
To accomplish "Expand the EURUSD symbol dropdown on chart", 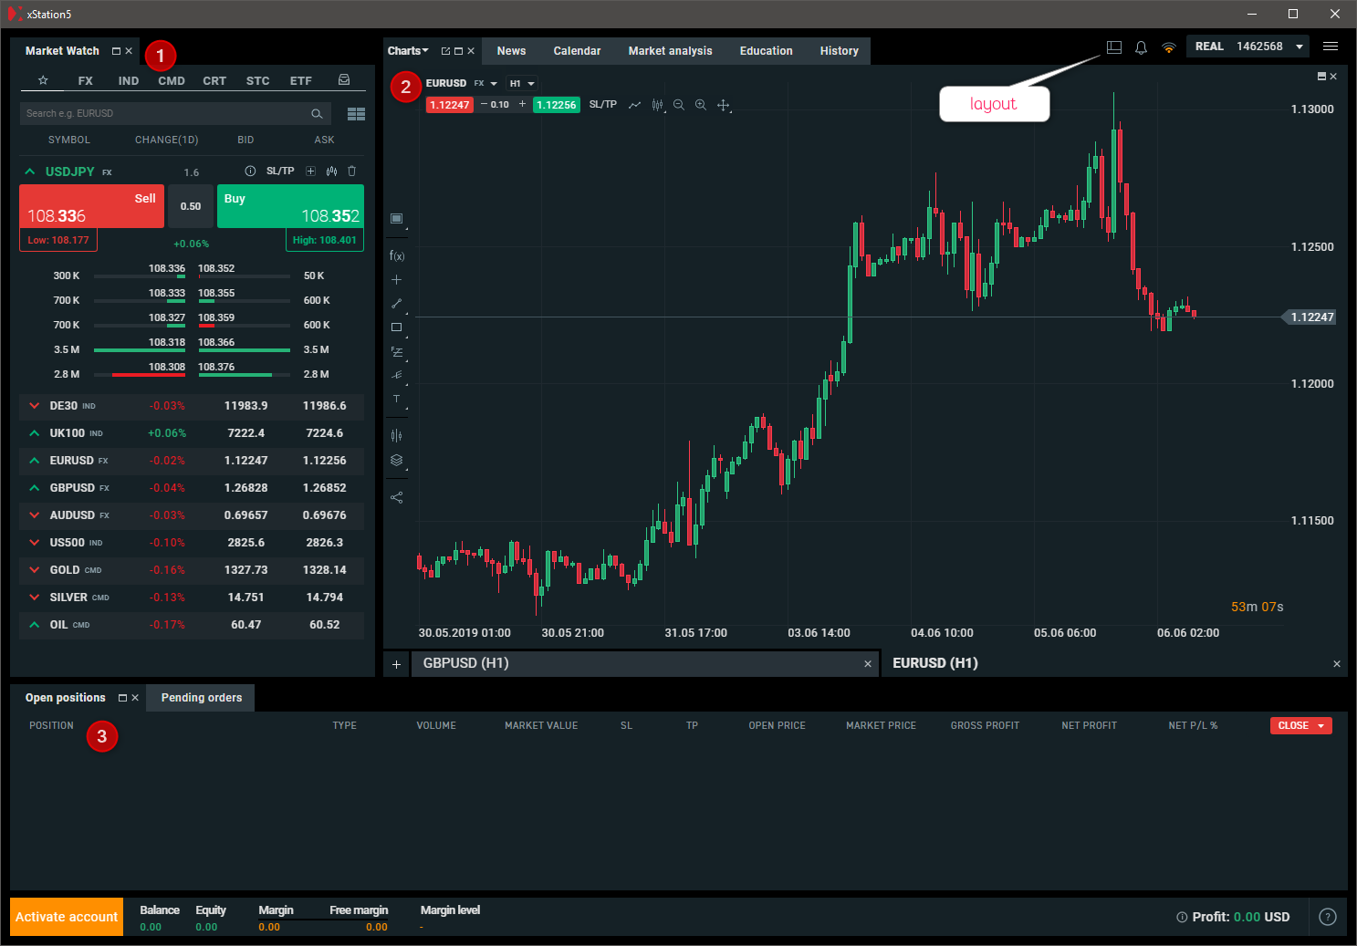I will coord(494,84).
